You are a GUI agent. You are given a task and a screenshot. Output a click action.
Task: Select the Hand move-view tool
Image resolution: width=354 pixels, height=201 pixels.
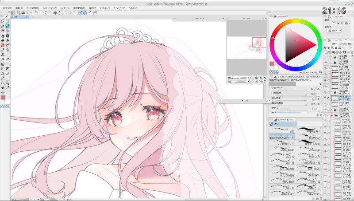[x=3, y=87]
